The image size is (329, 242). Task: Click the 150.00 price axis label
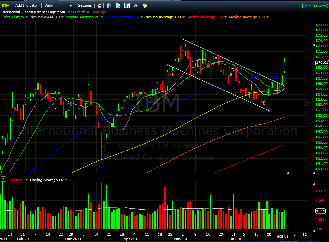pos(321,169)
